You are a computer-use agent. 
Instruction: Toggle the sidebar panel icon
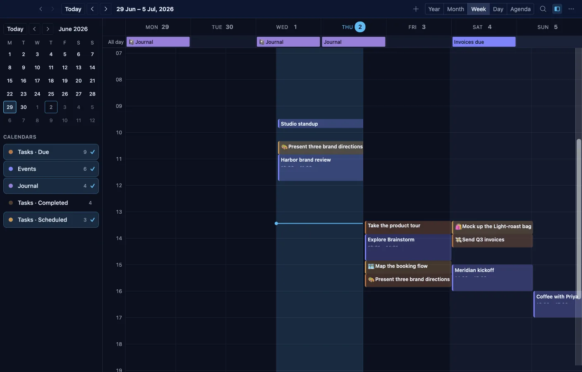[557, 9]
